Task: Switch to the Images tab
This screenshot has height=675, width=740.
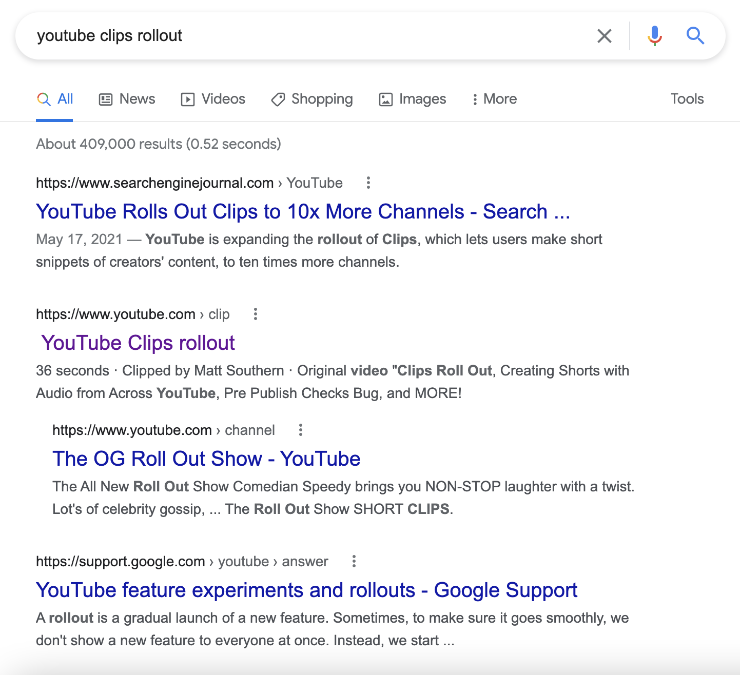Action: pyautogui.click(x=413, y=99)
